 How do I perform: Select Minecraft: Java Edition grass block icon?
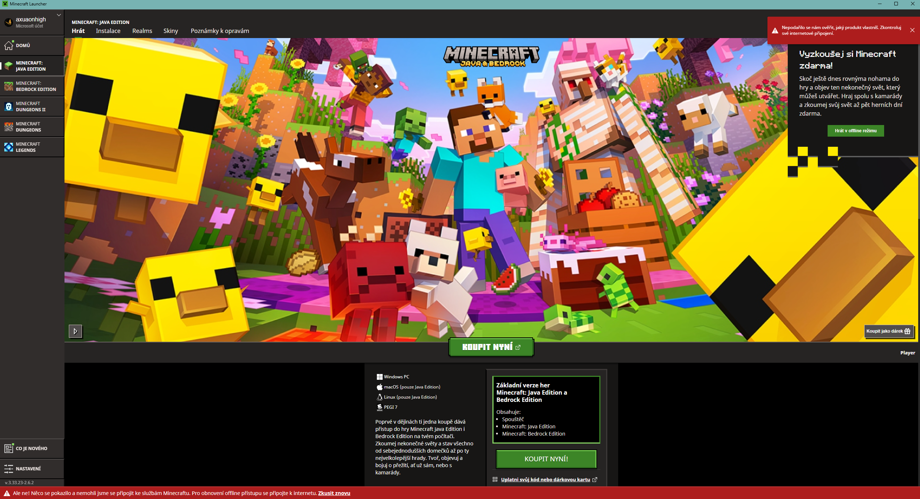tap(9, 66)
